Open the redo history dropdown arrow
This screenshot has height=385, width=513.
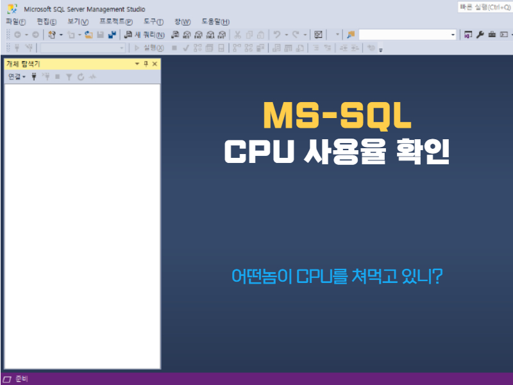pos(305,35)
